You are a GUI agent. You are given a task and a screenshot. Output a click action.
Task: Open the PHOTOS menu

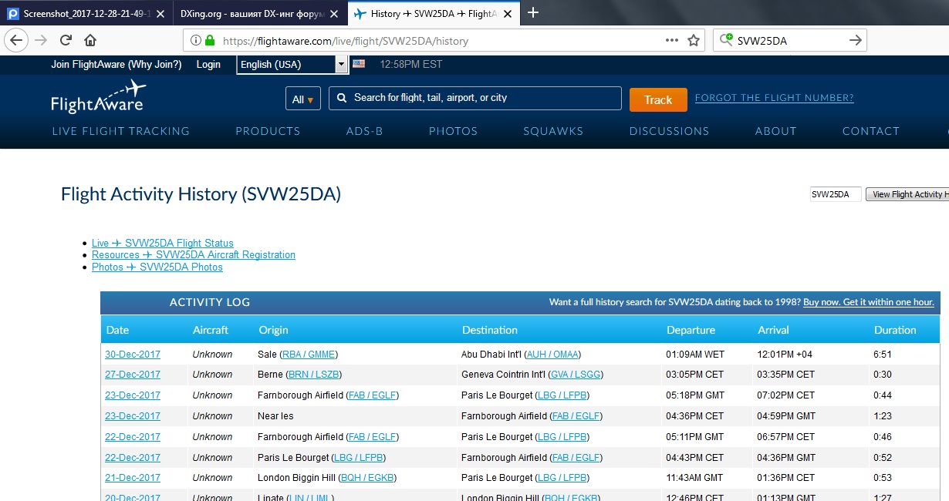pyautogui.click(x=453, y=131)
